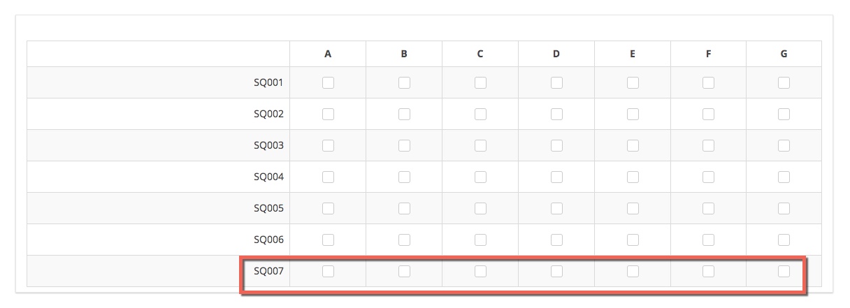Toggle SQ006 checkbox in column C
Image resolution: width=850 pixels, height=308 pixels.
click(480, 240)
